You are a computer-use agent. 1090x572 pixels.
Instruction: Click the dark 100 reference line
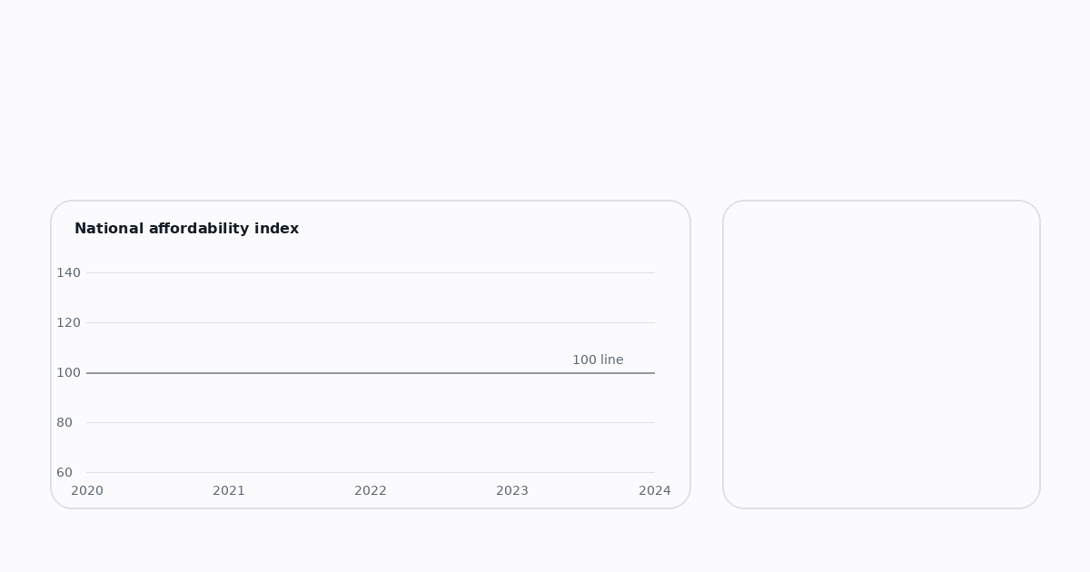click(x=371, y=372)
